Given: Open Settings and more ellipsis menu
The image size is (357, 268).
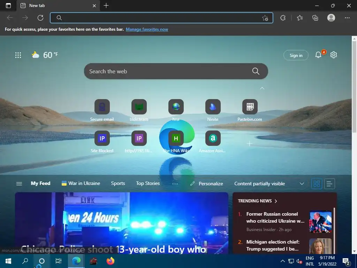Looking at the screenshot, I should pos(347,18).
